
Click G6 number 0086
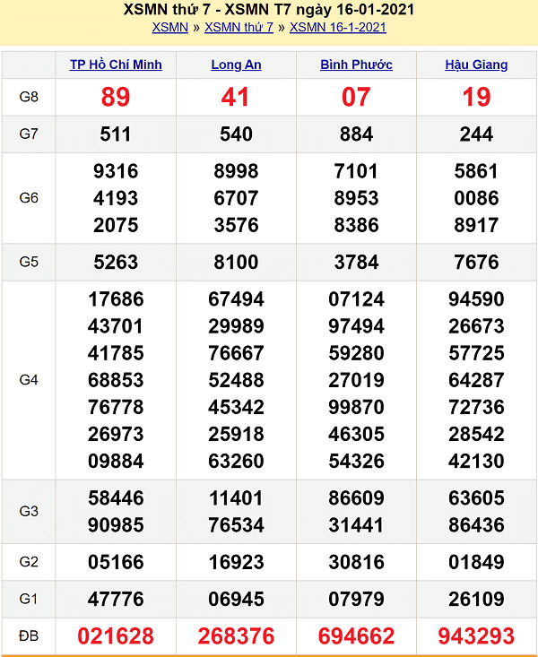[x=476, y=198]
